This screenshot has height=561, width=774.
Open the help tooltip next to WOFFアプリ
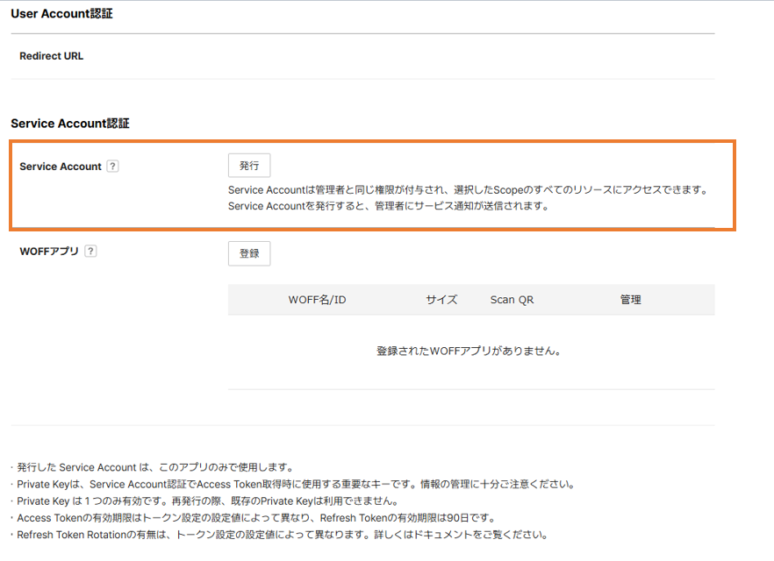point(90,252)
